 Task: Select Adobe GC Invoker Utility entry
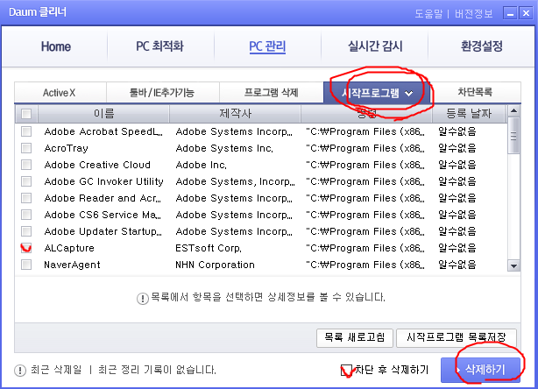[103, 181]
